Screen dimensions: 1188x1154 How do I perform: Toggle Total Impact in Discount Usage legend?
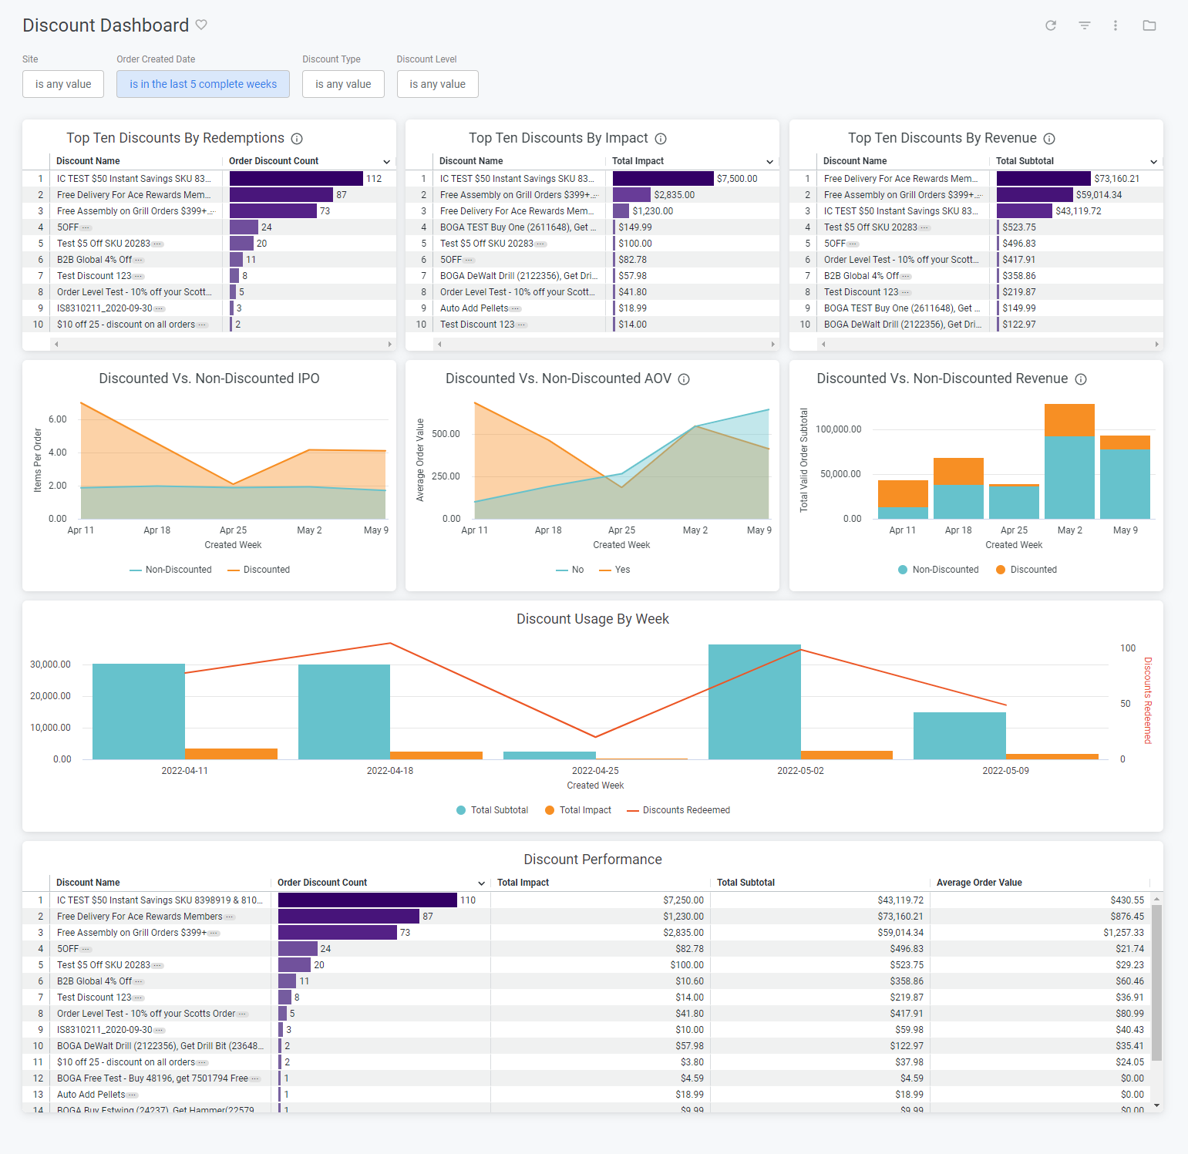tap(578, 810)
